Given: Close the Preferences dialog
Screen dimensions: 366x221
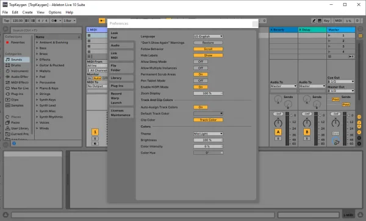Looking at the screenshot, I should pyautogui.click(x=255, y=24).
